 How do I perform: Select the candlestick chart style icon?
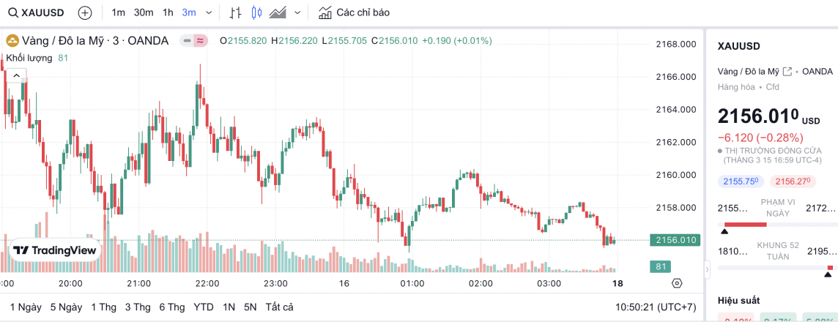click(x=256, y=12)
